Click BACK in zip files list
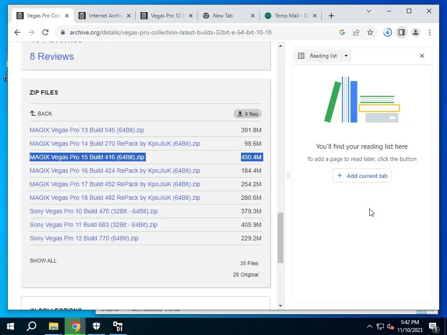 click(41, 114)
